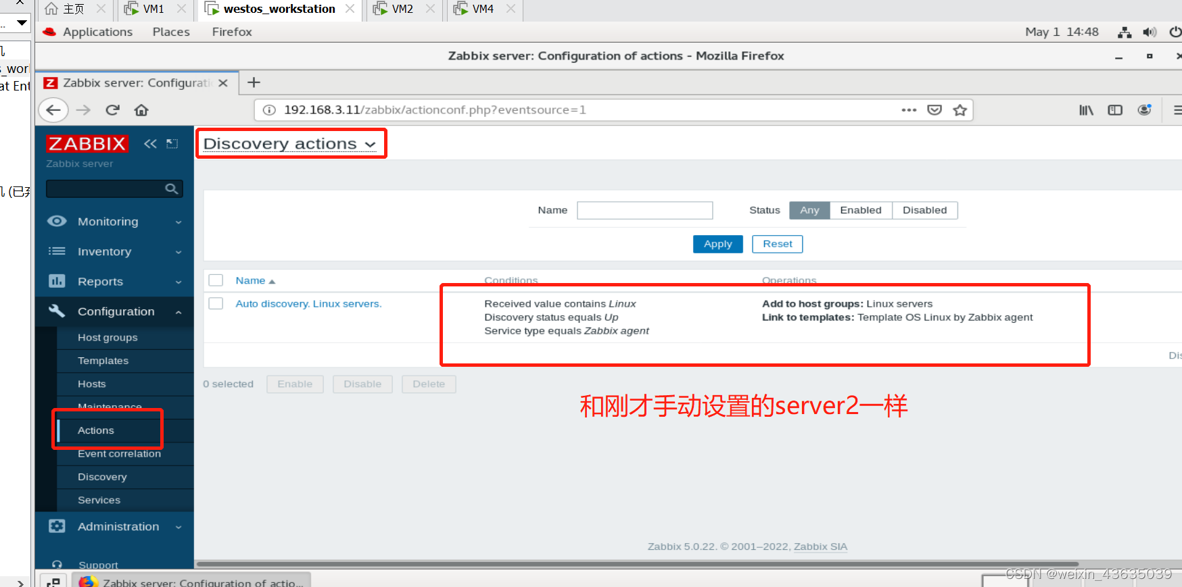The height and width of the screenshot is (587, 1182).
Task: Switch to VM2 tab
Action: click(402, 9)
